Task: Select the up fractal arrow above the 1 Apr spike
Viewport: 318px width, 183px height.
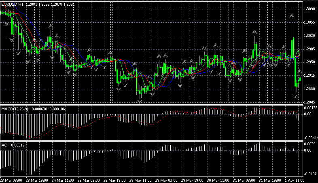Action: (x=292, y=16)
